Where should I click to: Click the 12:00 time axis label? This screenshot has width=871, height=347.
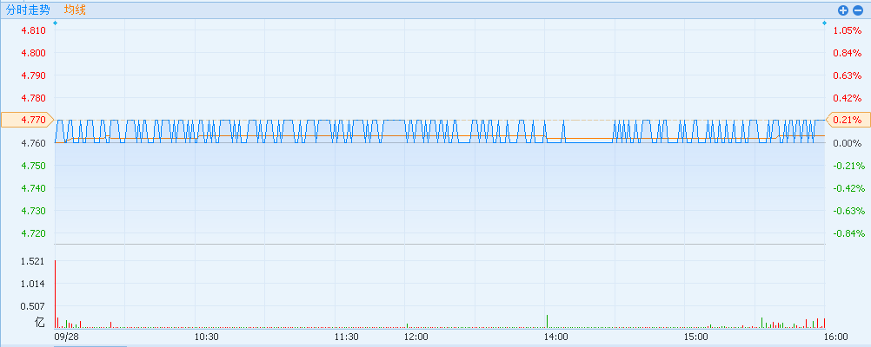(416, 337)
